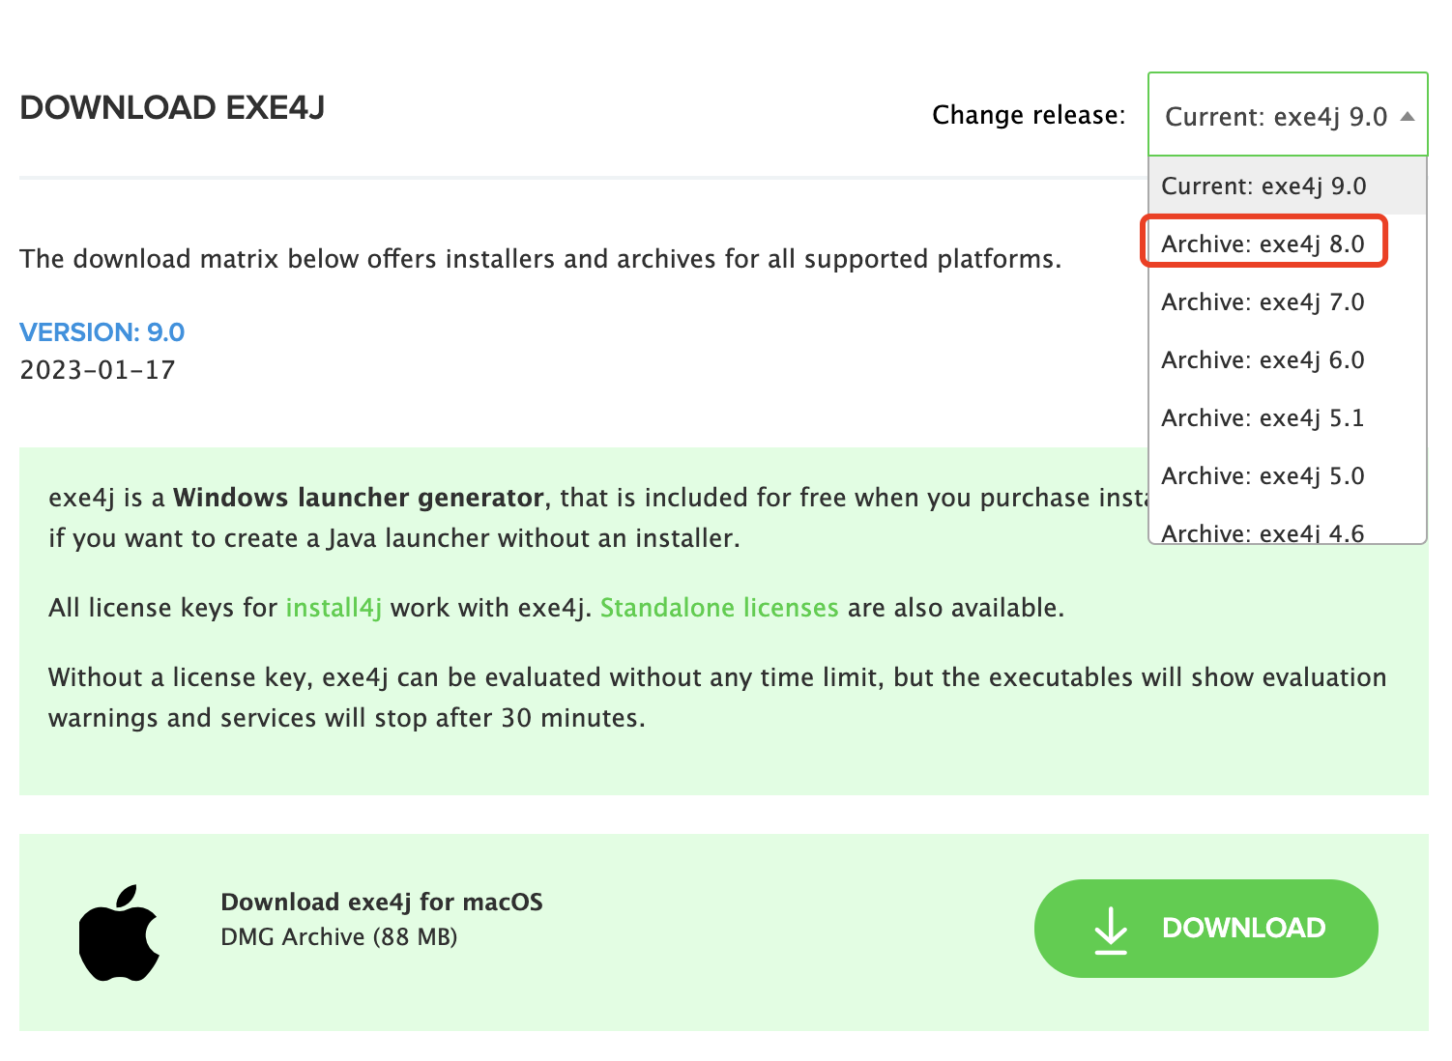The height and width of the screenshot is (1061, 1452).
Task: Select Archive: exe4j 8.0 option
Action: point(1287,244)
